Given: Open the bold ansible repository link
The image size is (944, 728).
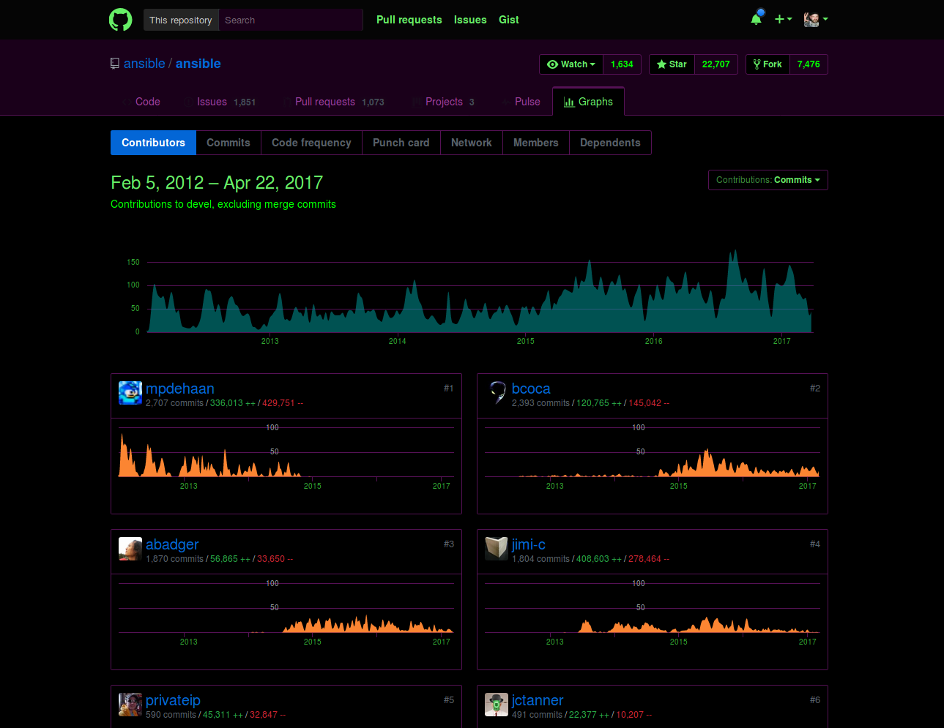Looking at the screenshot, I should (x=198, y=64).
